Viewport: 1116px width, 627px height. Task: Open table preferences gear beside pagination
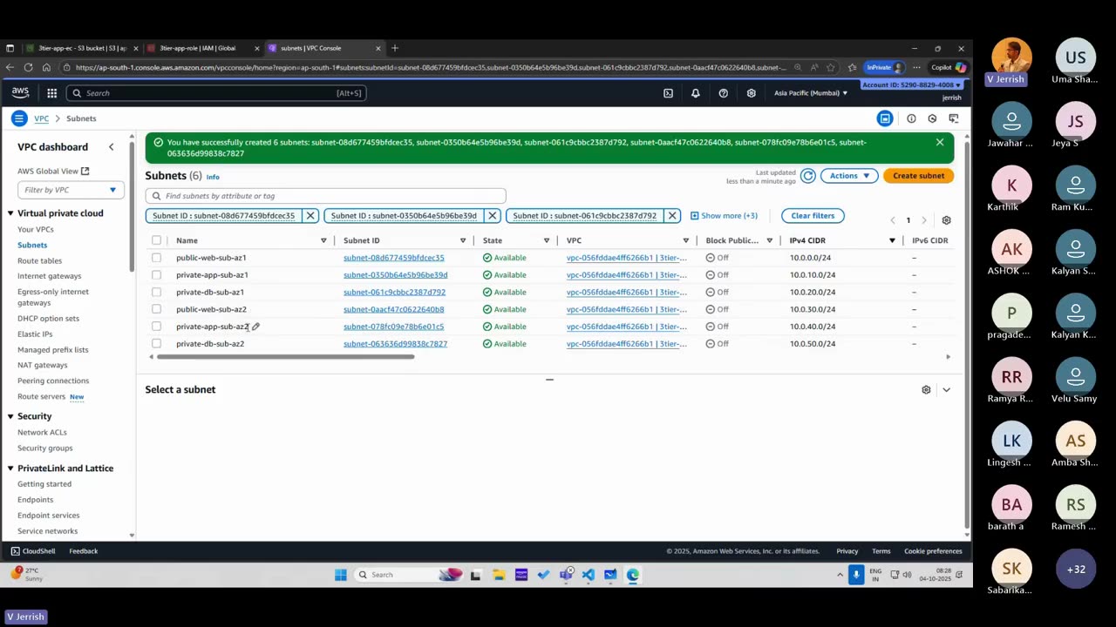tap(946, 220)
